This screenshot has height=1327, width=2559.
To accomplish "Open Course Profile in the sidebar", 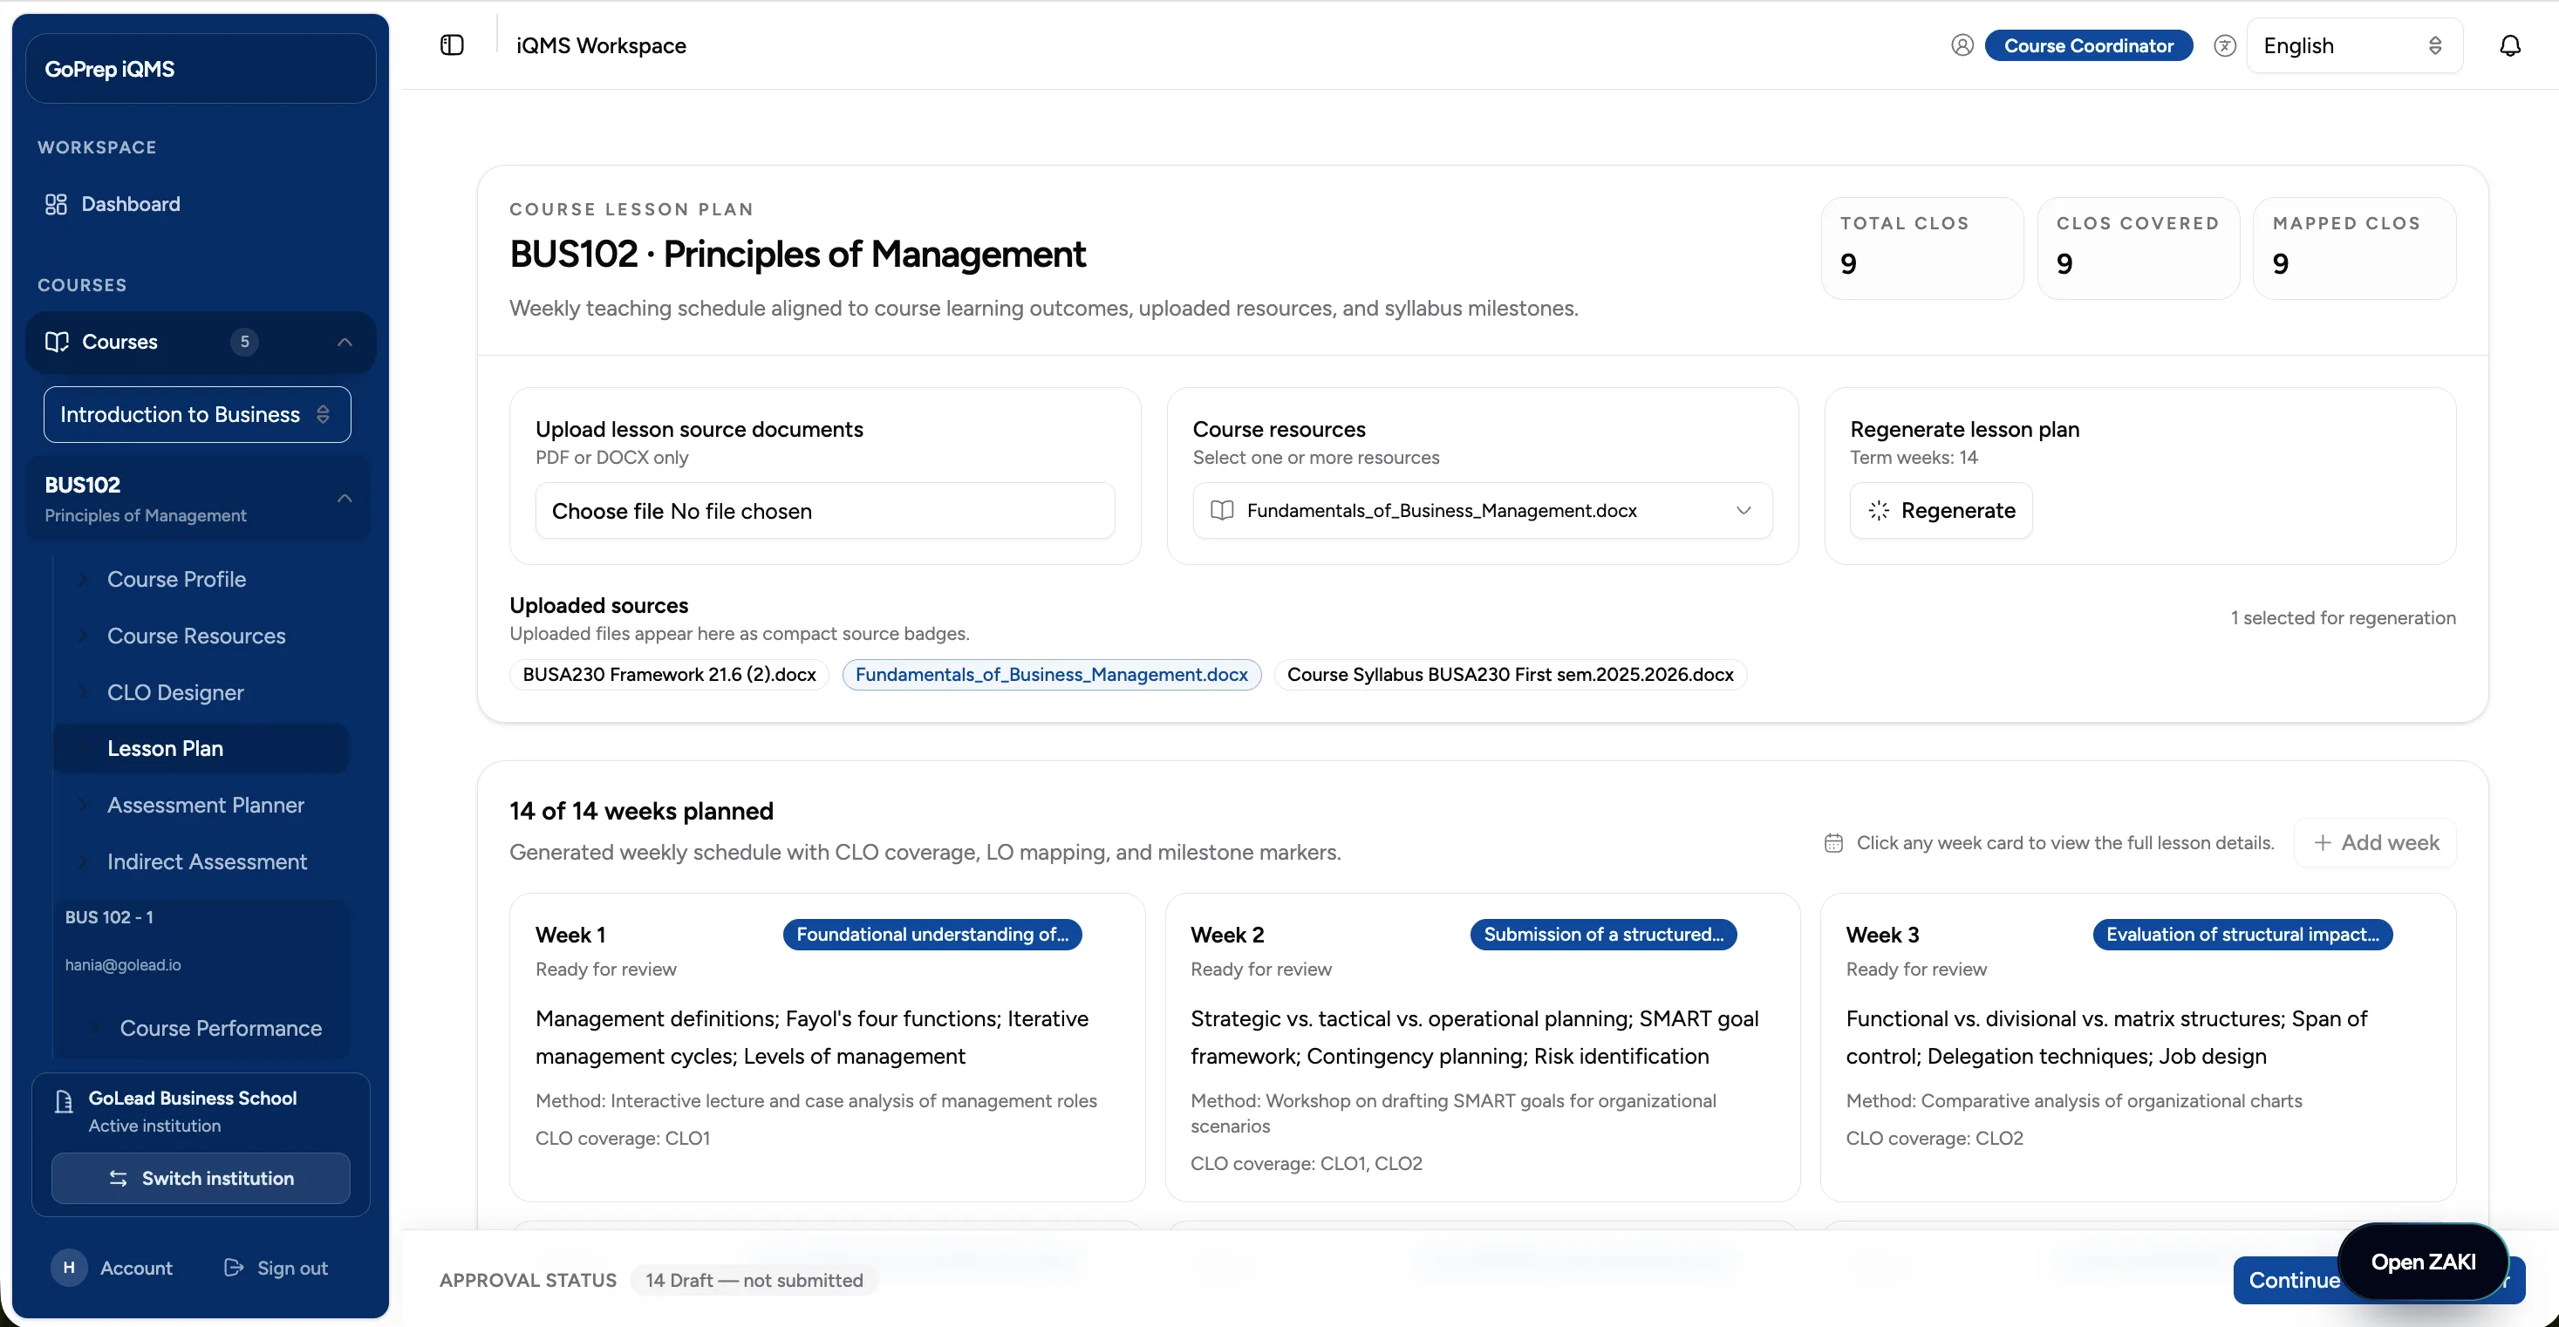I will tap(177, 579).
